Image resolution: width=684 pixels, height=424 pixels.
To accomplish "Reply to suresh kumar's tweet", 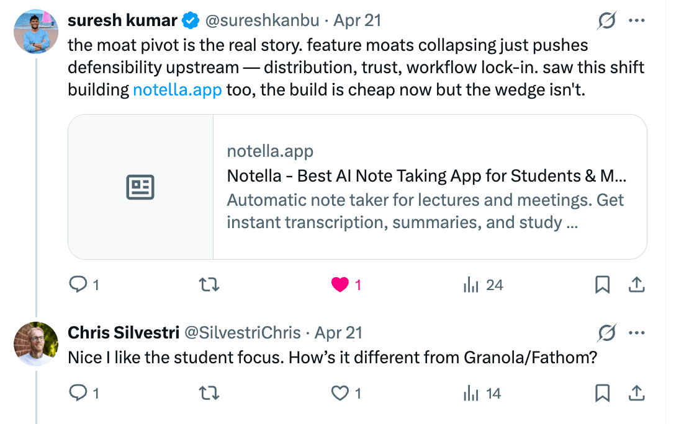I will 78,285.
